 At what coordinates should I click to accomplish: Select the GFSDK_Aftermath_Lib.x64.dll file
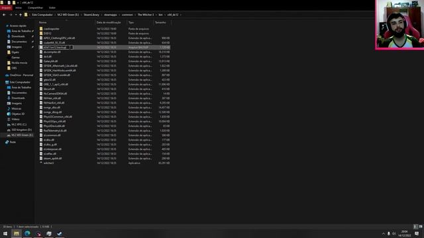[x=60, y=66]
